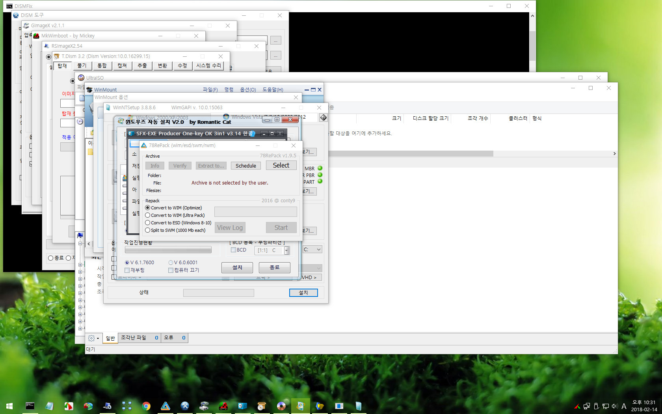Image resolution: width=662 pixels, height=414 pixels.
Task: Switch to the 일반 tab in status bar
Action: tap(110, 338)
